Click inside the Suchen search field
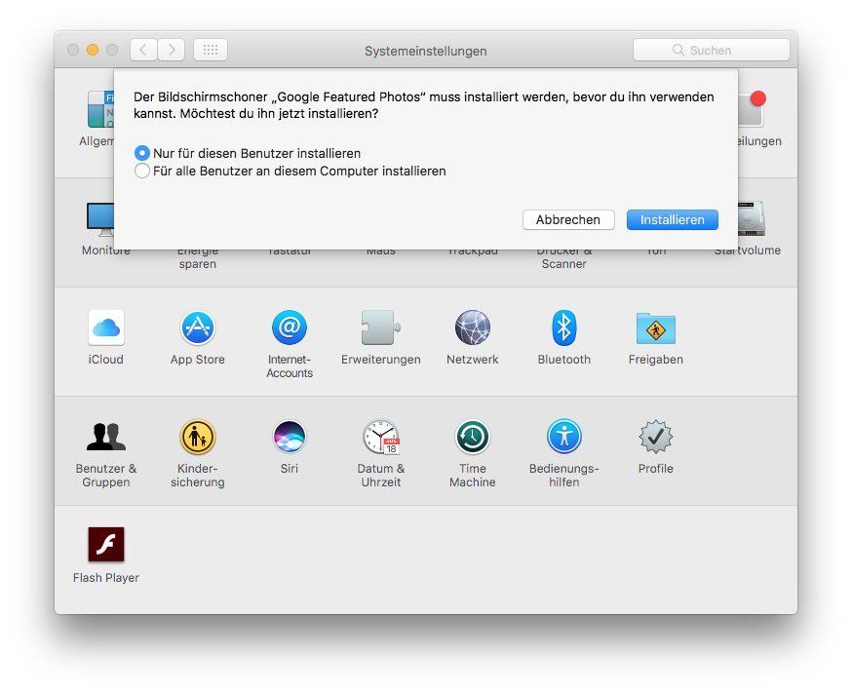This screenshot has height=692, width=852. (x=711, y=50)
